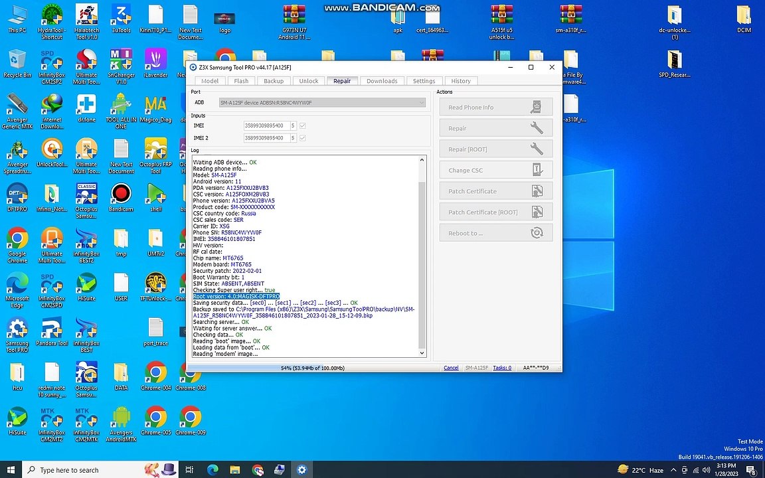
Task: Launch Halabtech Tool v1.0 desktop icon
Action: pos(86,21)
